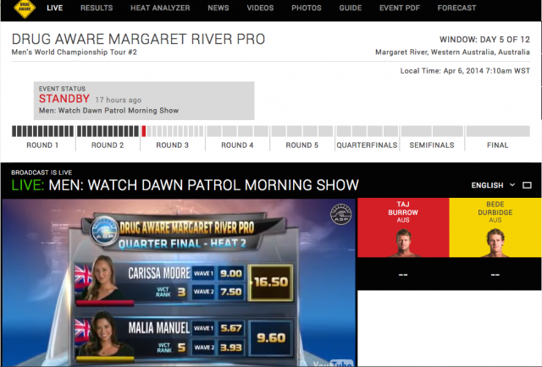Open the English language dropdown
542x367 pixels.
pos(493,185)
